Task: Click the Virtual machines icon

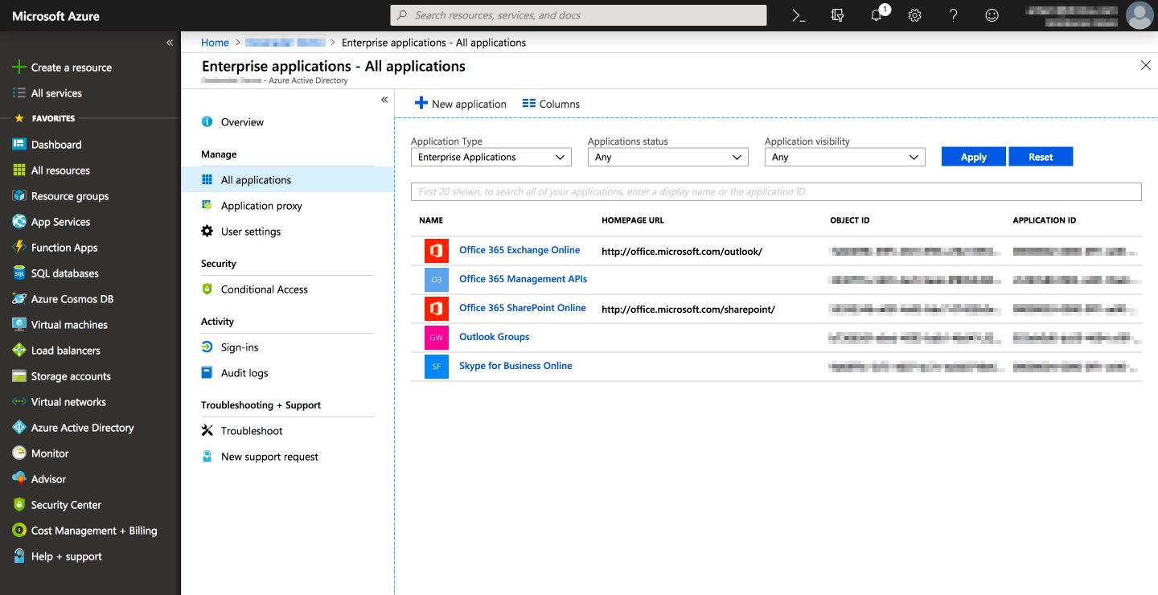Action: point(19,325)
